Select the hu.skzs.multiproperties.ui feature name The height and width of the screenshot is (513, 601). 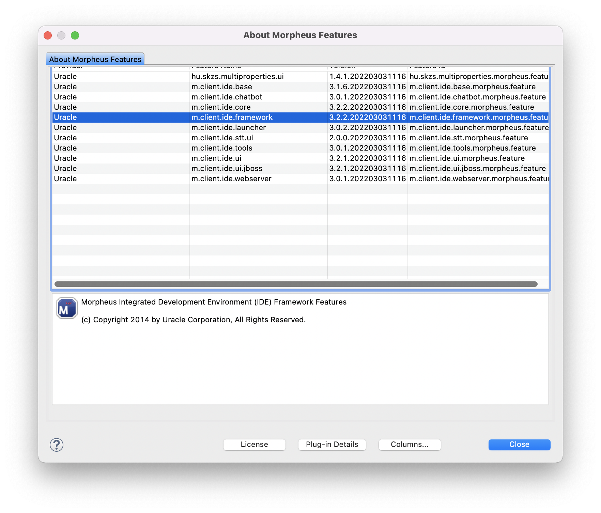pyautogui.click(x=237, y=76)
